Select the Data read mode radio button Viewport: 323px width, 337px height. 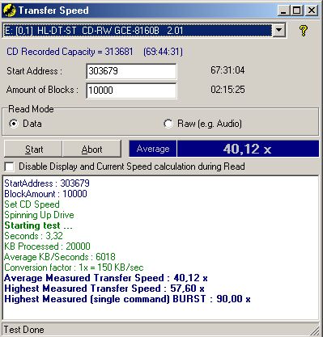point(13,124)
